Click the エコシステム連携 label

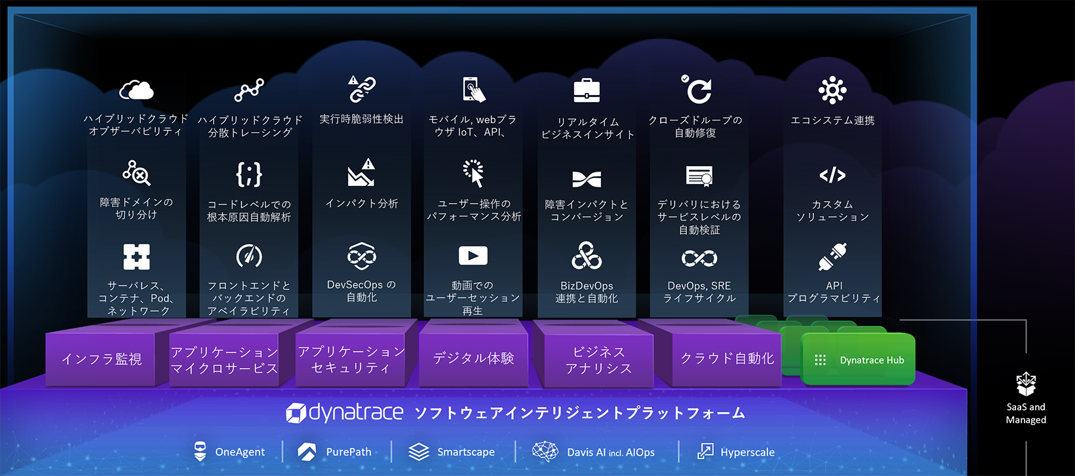(x=832, y=120)
